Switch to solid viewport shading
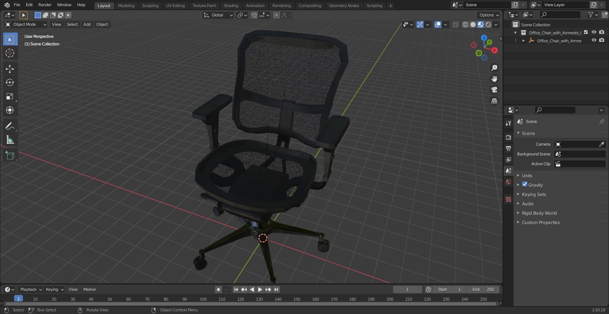This screenshot has width=609, height=314. coord(473,24)
